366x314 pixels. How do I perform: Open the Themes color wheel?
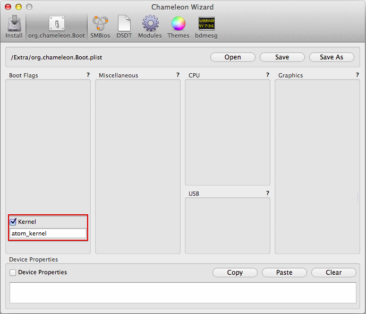178,27
